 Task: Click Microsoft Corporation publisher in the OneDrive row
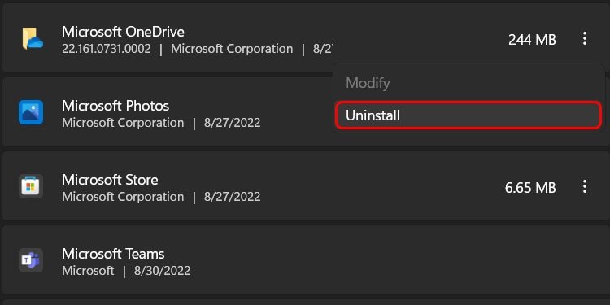coord(232,49)
